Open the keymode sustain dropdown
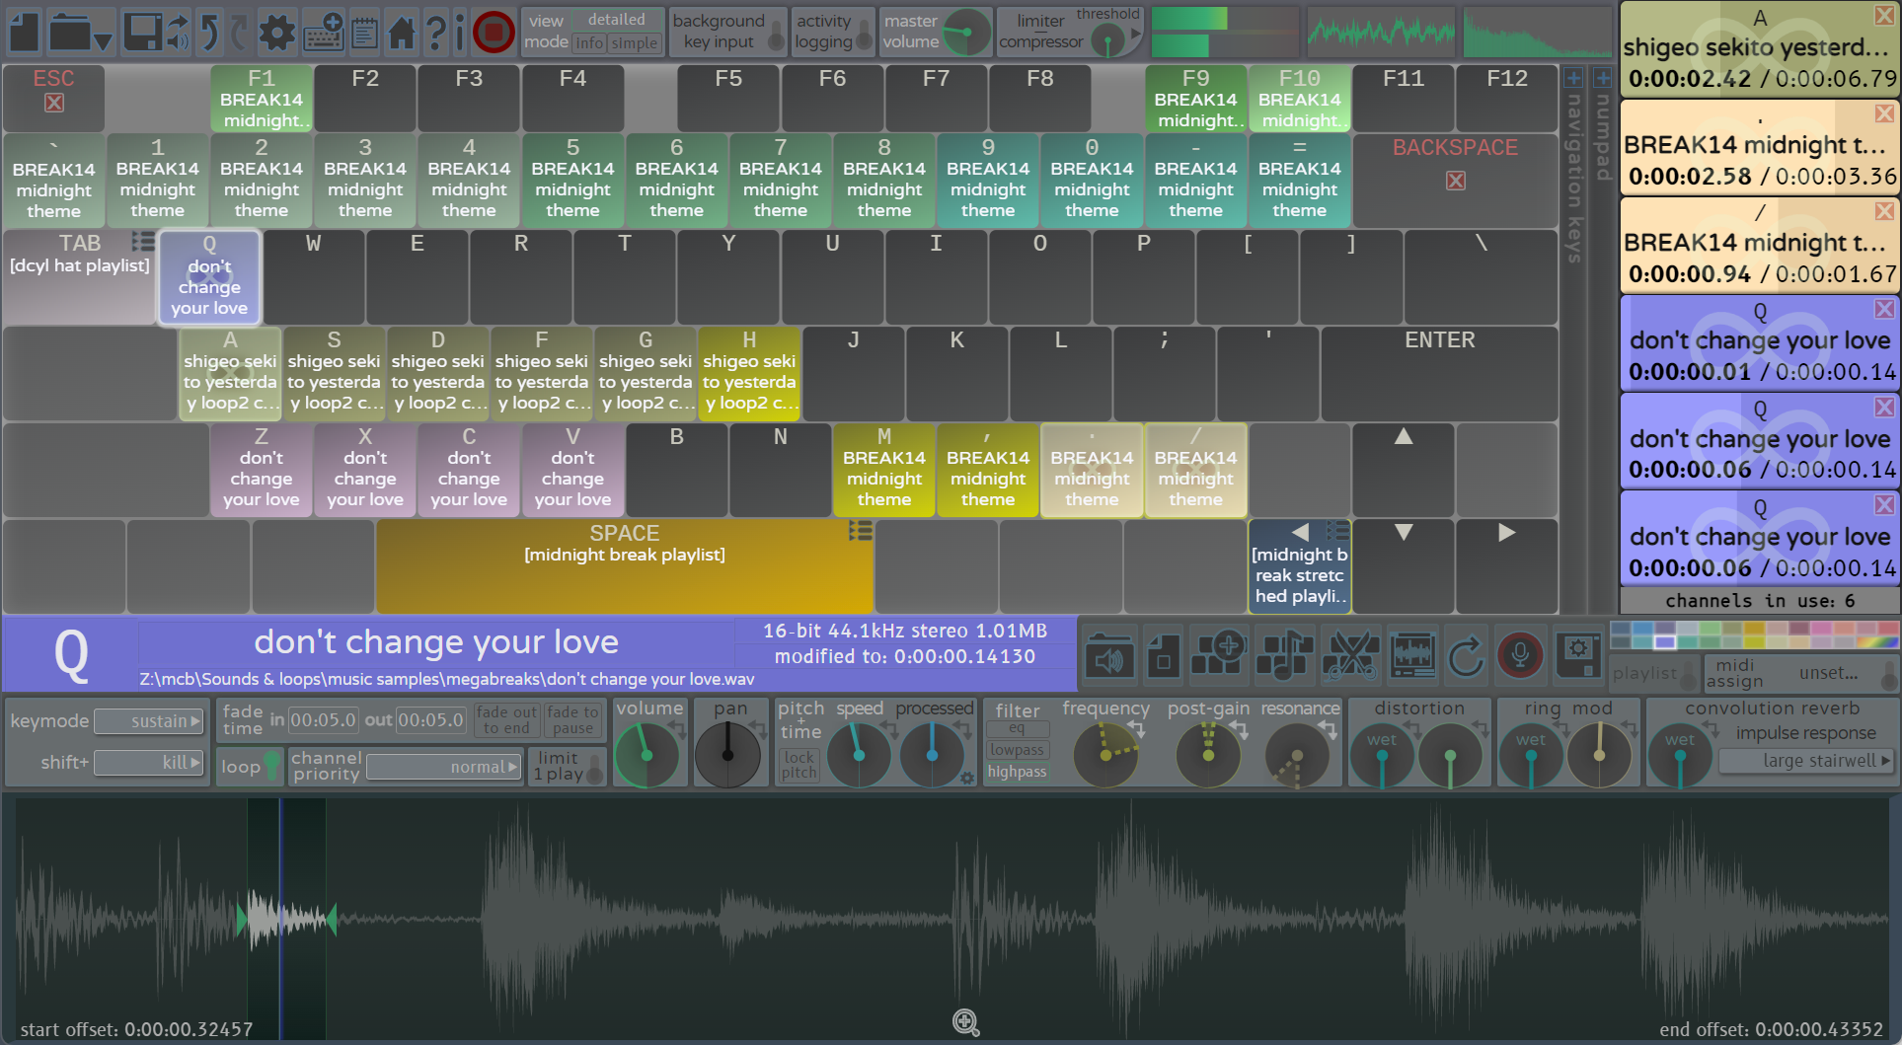Screen dimensions: 1902x1045 tap(149, 721)
